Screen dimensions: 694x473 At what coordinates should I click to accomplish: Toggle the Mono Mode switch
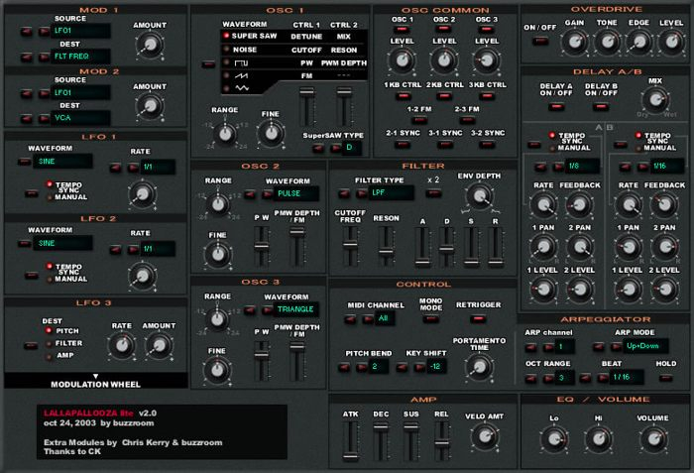[430, 319]
